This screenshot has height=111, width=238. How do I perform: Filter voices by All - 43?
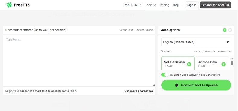(198, 52)
